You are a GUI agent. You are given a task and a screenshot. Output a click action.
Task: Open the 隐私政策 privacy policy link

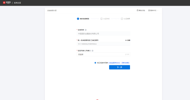125,63
